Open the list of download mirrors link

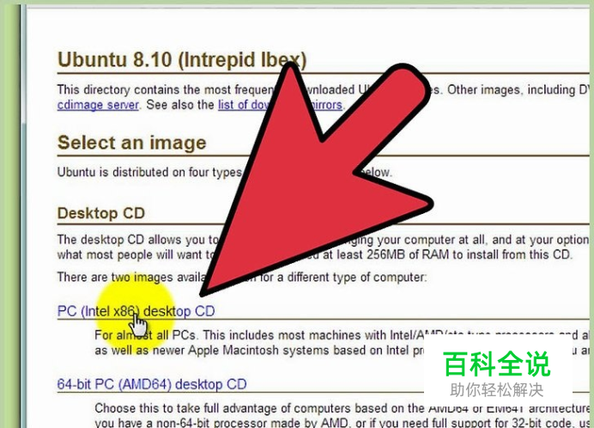click(281, 105)
